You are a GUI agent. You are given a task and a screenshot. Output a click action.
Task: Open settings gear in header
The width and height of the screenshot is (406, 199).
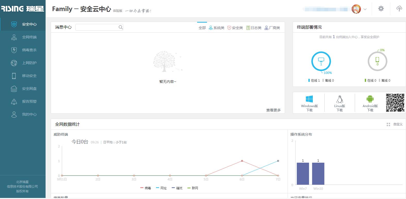(x=381, y=8)
